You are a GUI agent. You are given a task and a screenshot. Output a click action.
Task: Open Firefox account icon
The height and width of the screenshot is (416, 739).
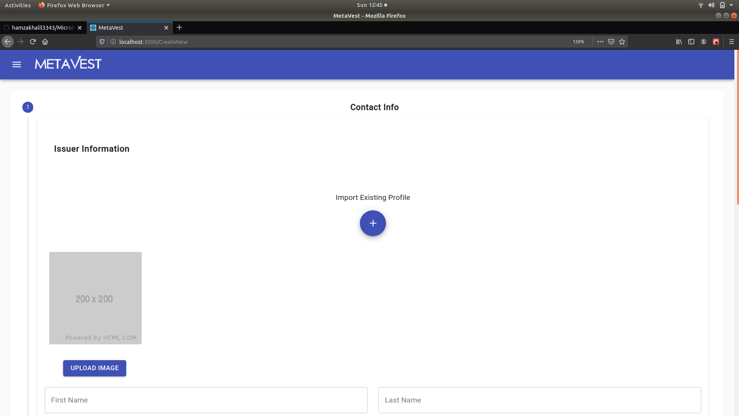(704, 42)
